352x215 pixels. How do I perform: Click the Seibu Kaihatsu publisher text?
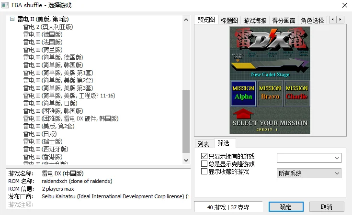pyautogui.click(x=115, y=196)
